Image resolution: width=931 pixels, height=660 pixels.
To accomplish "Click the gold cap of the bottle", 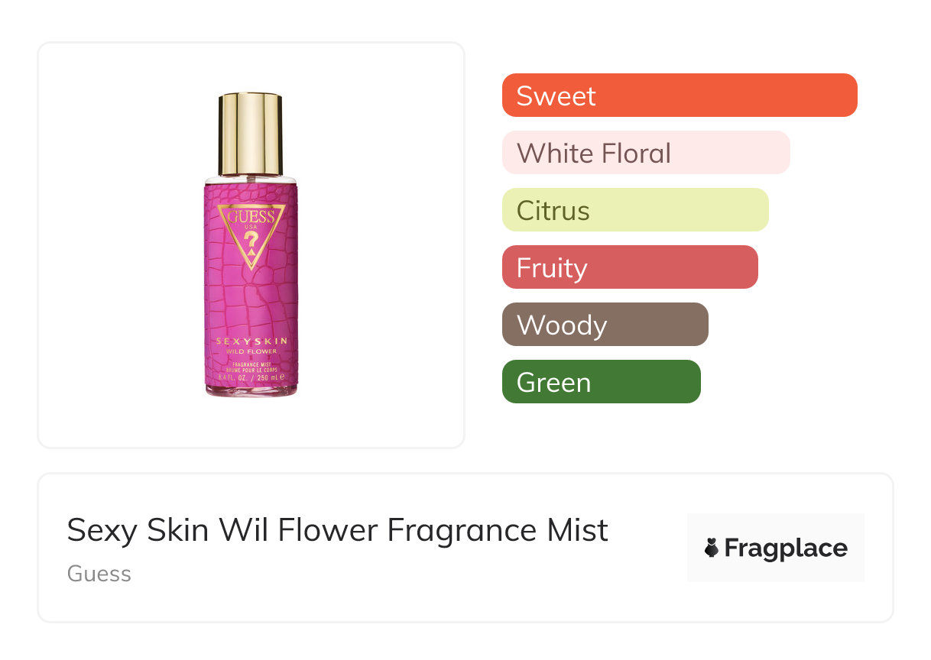I will (251, 134).
